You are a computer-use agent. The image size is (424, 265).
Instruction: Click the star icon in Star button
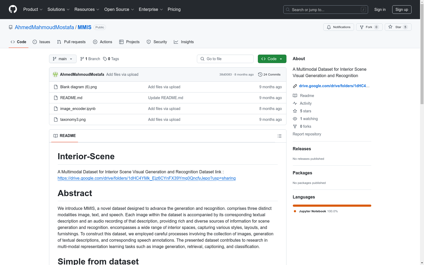390,27
